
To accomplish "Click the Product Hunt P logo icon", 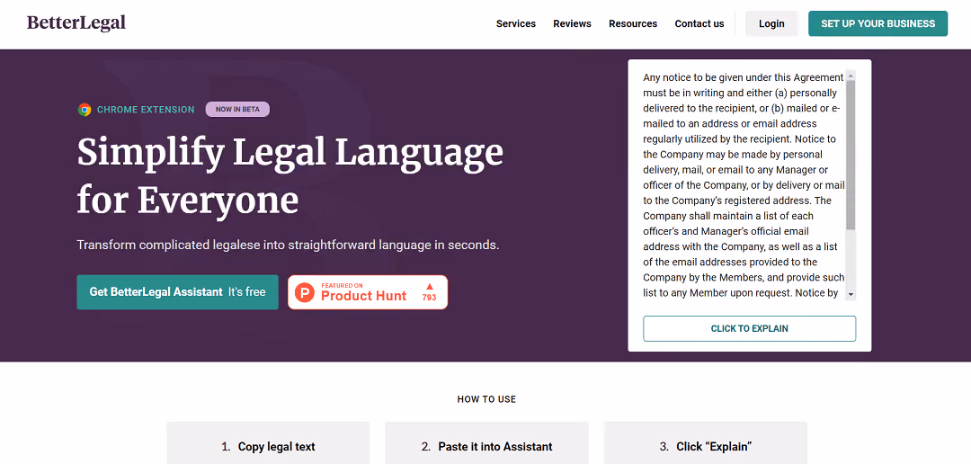I will (305, 291).
